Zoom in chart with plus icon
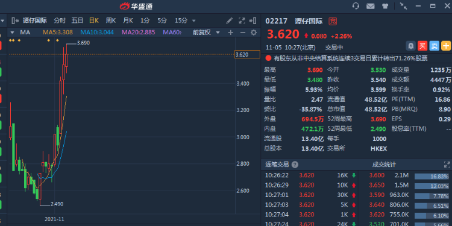Viewport: 452px width, 226px height. [231, 33]
